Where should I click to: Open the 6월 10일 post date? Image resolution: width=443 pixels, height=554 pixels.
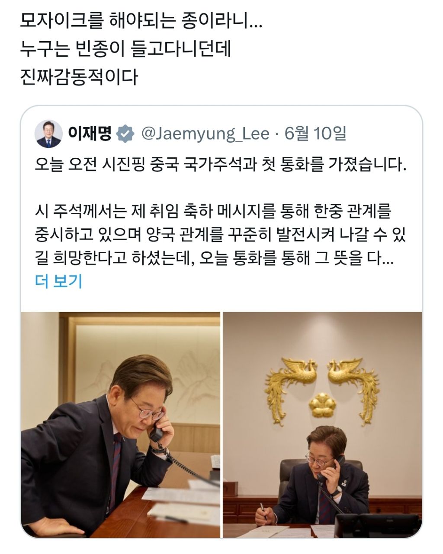coord(315,134)
